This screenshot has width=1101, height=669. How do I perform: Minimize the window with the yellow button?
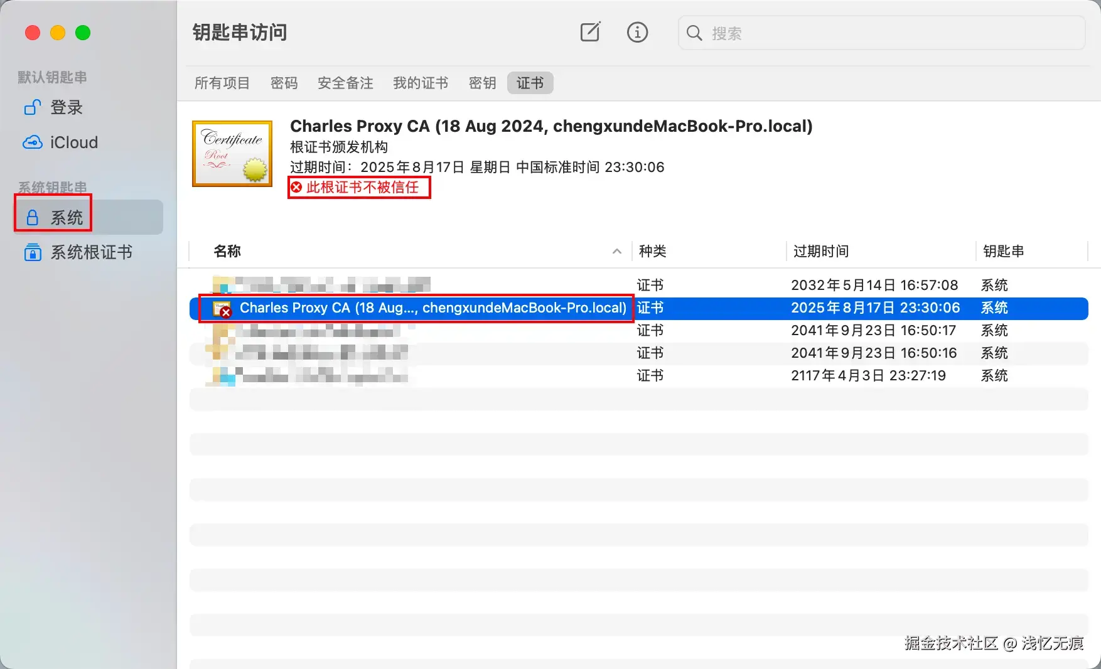click(58, 33)
